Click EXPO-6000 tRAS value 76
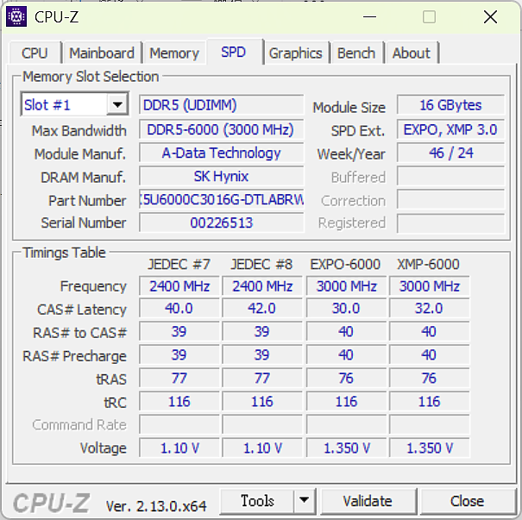 pyautogui.click(x=346, y=379)
